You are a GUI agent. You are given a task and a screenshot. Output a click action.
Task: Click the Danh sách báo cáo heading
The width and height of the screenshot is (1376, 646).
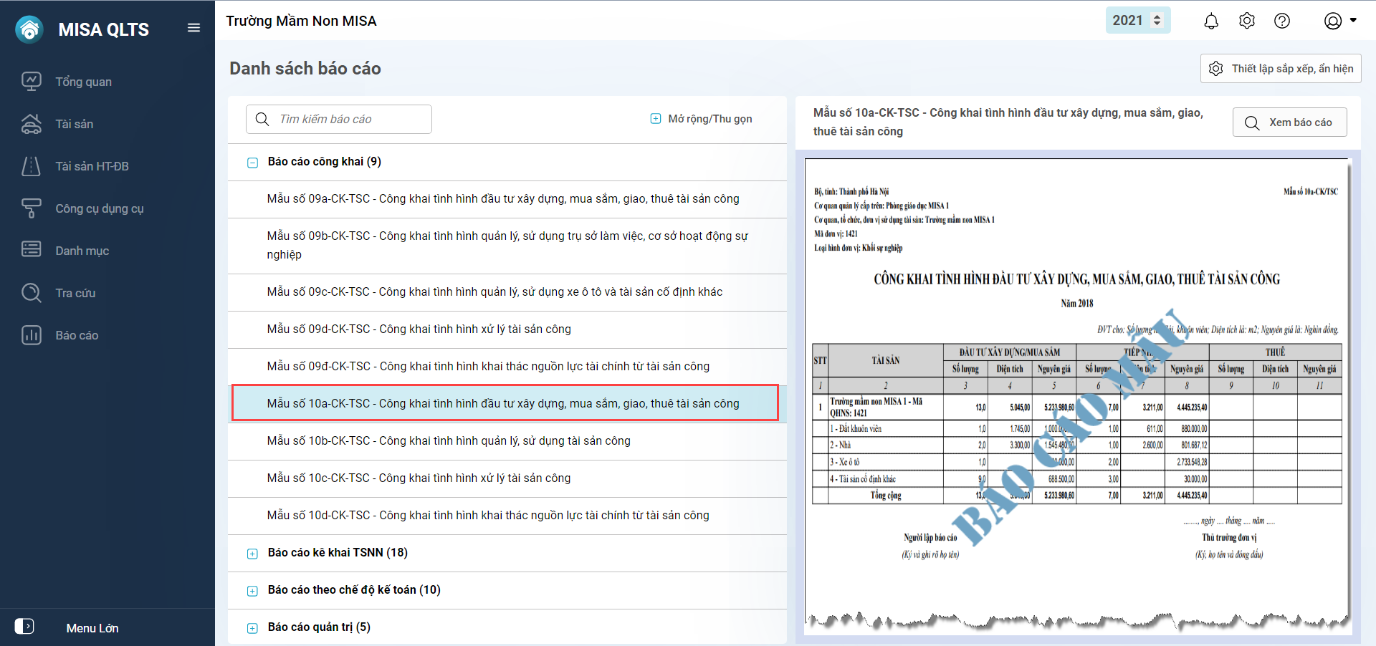[305, 69]
